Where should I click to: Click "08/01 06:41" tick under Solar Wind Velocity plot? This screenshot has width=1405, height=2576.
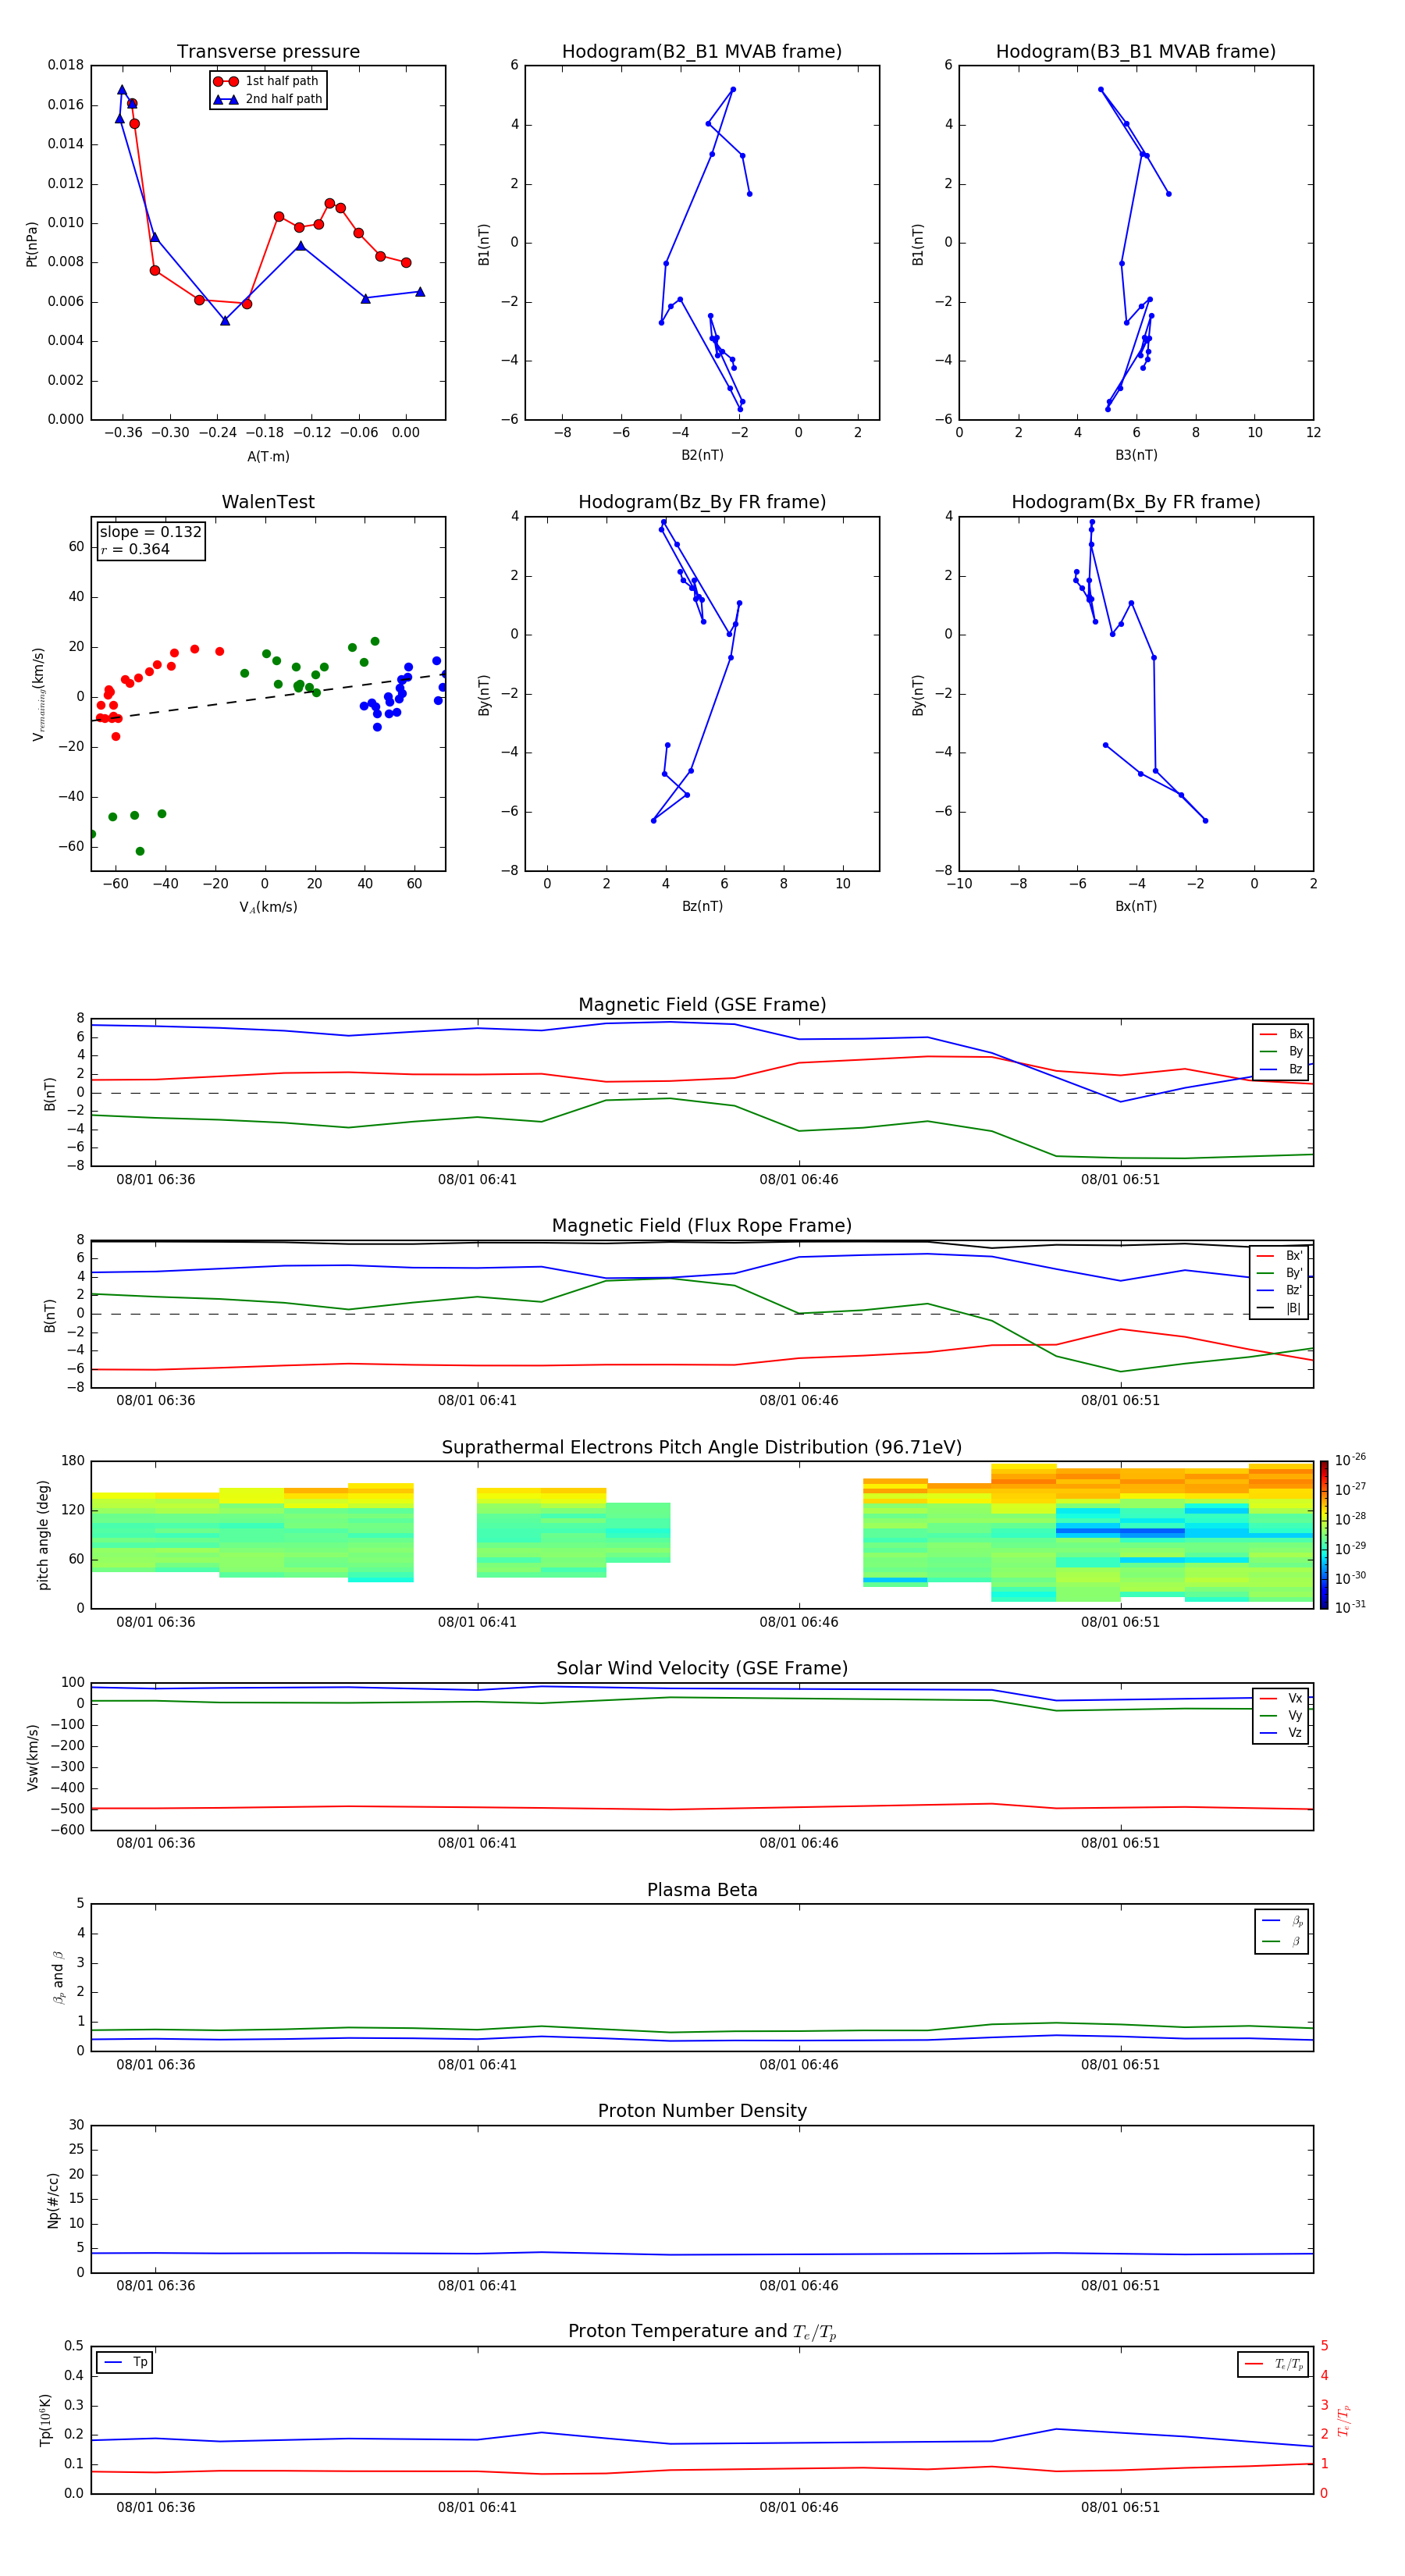[477, 1843]
